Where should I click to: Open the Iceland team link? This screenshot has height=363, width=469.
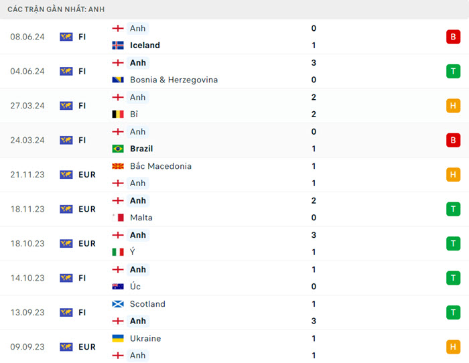pyautogui.click(x=145, y=46)
